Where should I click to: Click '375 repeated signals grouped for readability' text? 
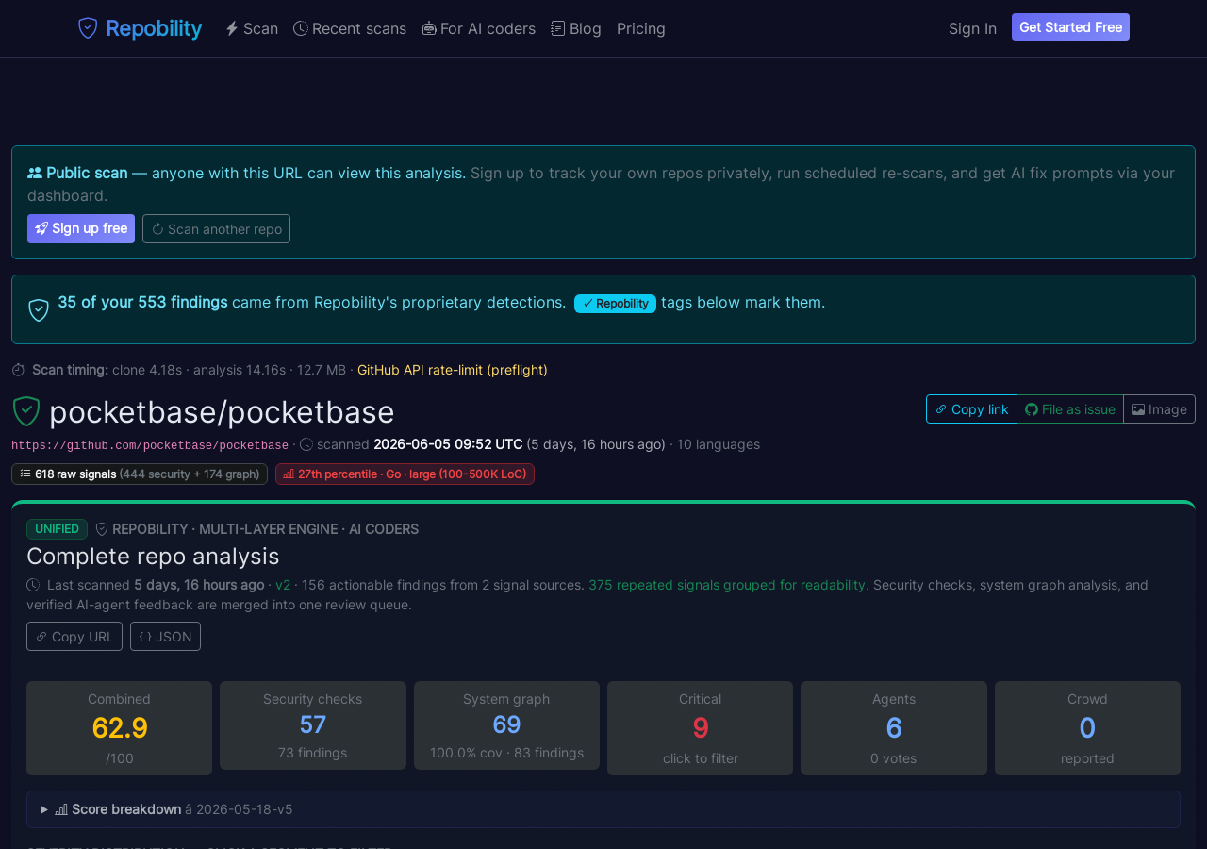coord(729,585)
